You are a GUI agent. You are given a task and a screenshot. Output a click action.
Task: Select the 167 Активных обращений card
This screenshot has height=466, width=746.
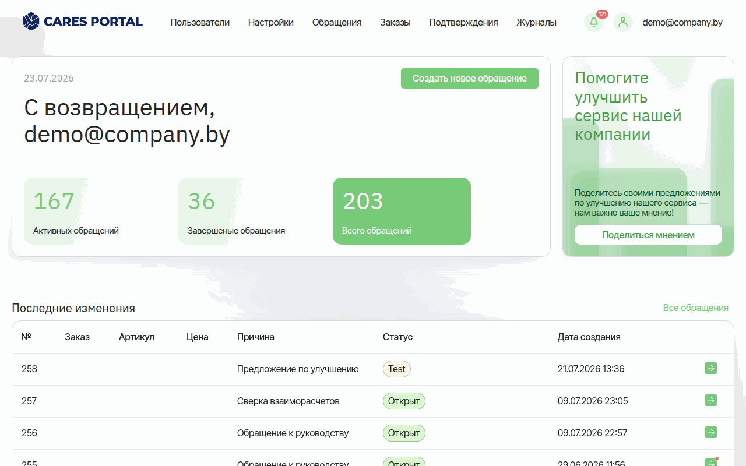point(93,211)
